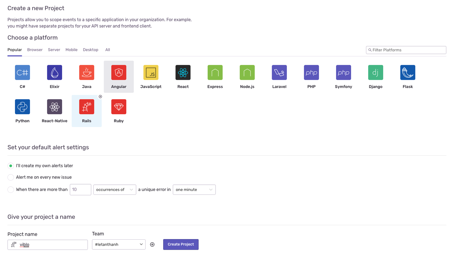Viewport: 449px width, 253px height.
Task: Select the Rails platform icon
Action: [x=87, y=107]
